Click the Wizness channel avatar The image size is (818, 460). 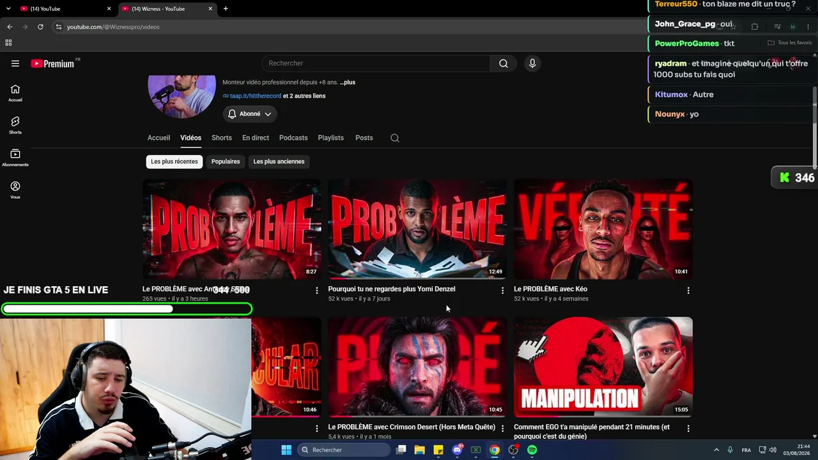(x=181, y=96)
